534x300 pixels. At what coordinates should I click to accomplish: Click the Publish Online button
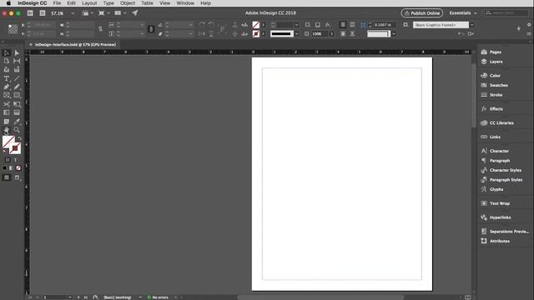[x=421, y=13]
